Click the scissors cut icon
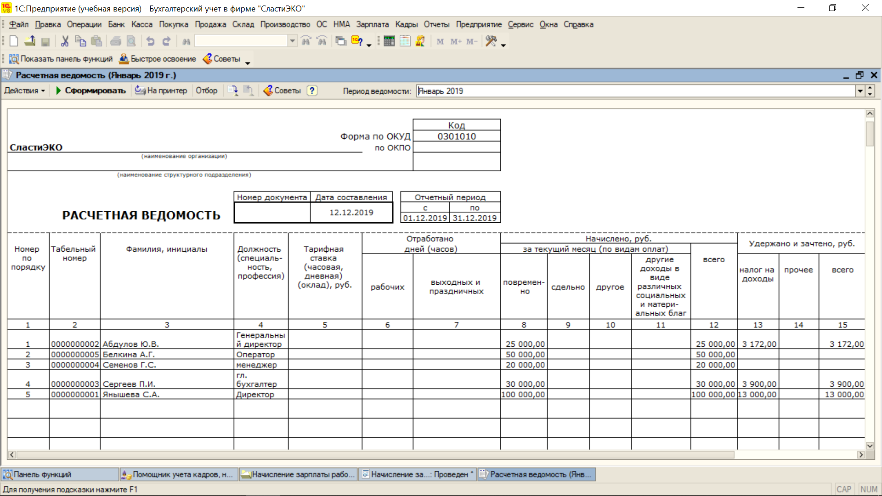The width and height of the screenshot is (882, 496). click(65, 41)
